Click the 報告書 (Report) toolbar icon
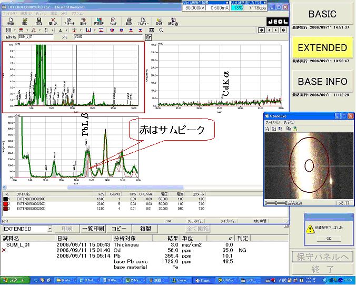Image resolution: width=356 pixels, height=285 pixels. [173, 22]
